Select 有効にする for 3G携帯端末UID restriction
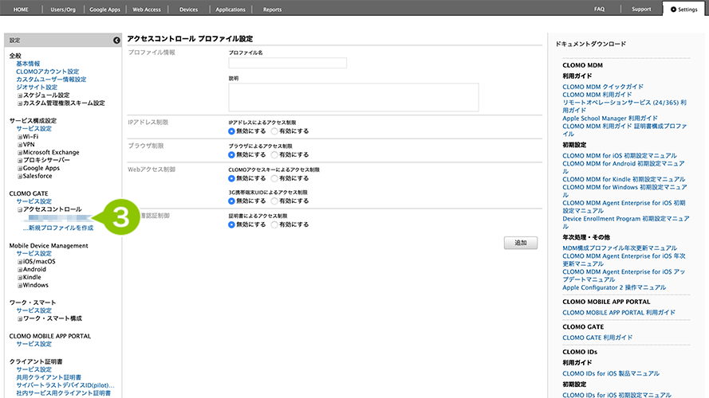This screenshot has width=709, height=398. click(274, 201)
